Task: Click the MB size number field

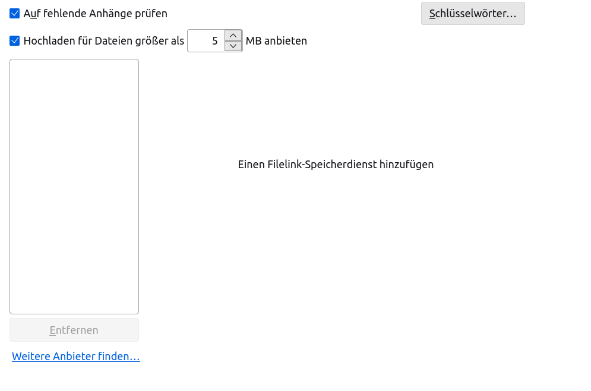Action: coord(206,41)
